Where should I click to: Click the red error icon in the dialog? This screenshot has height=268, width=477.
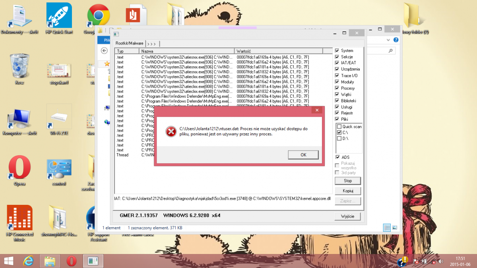[171, 131]
